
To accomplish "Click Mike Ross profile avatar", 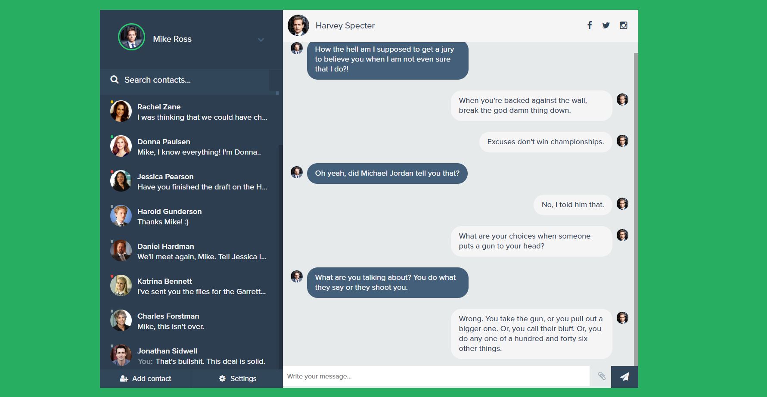I will pos(131,37).
